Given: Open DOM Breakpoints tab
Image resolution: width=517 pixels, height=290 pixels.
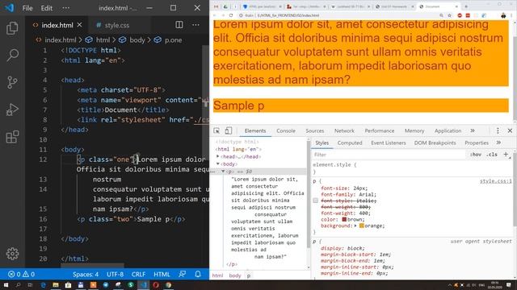Looking at the screenshot, I should (x=435, y=143).
